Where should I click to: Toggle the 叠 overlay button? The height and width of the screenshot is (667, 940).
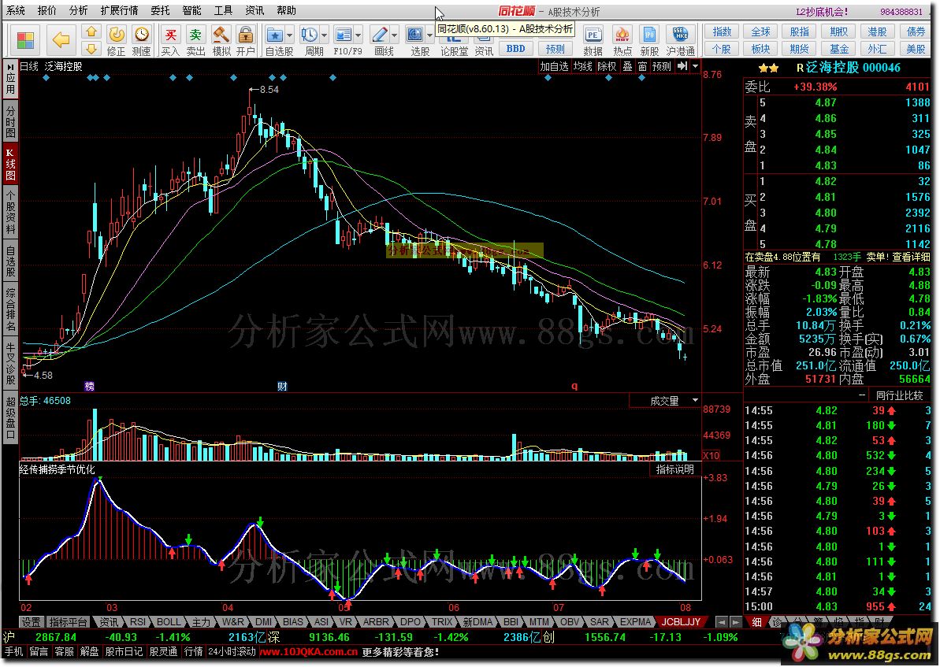click(x=627, y=66)
